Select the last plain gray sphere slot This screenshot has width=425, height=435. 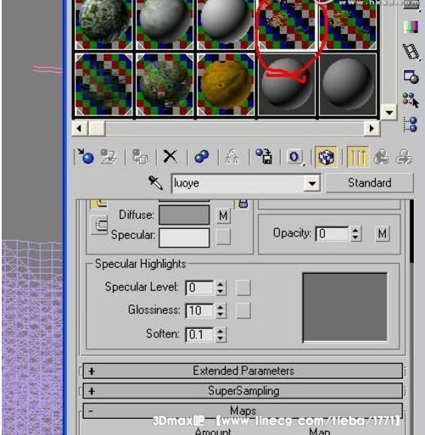point(348,85)
